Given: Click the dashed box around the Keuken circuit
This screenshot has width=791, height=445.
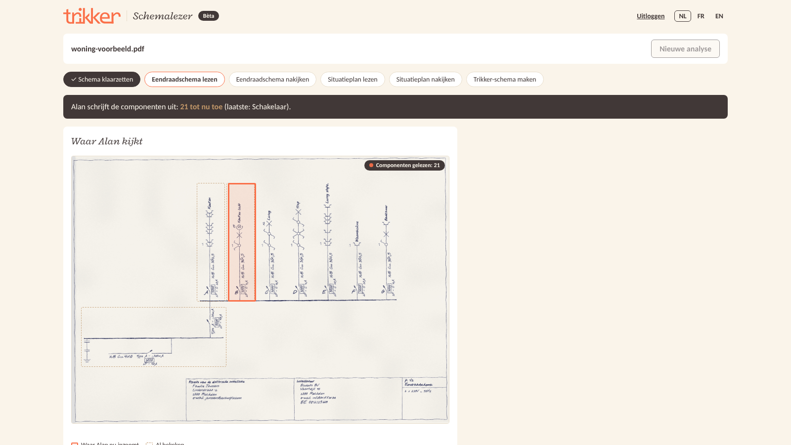Looking at the screenshot, I should click(x=211, y=242).
